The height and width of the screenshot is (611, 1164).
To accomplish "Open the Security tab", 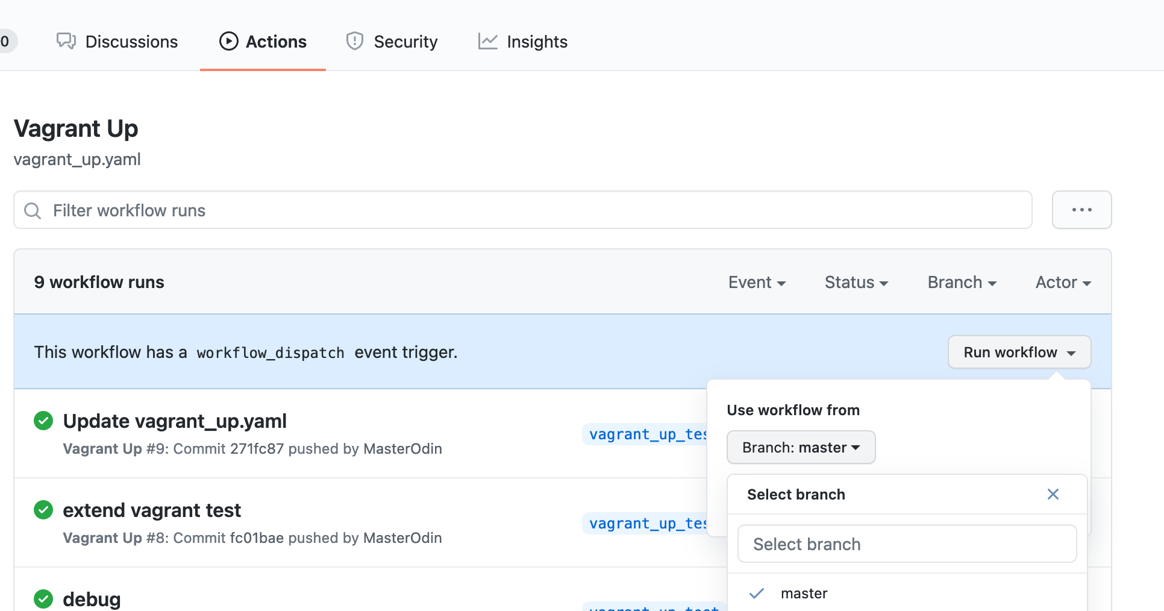I will point(392,42).
